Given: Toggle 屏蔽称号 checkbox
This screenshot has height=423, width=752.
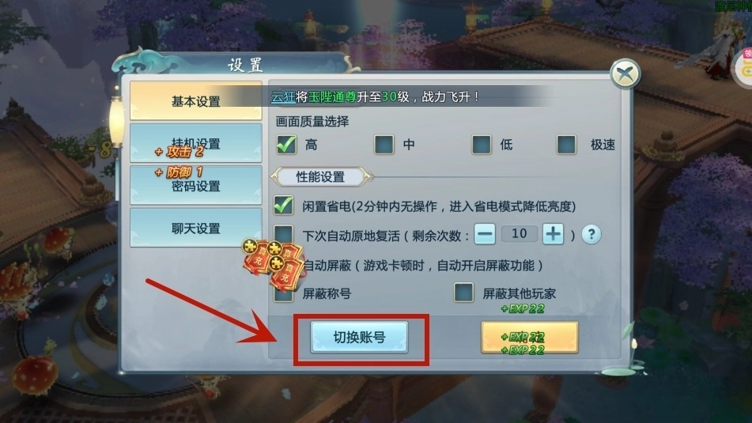Looking at the screenshot, I should tap(284, 293).
